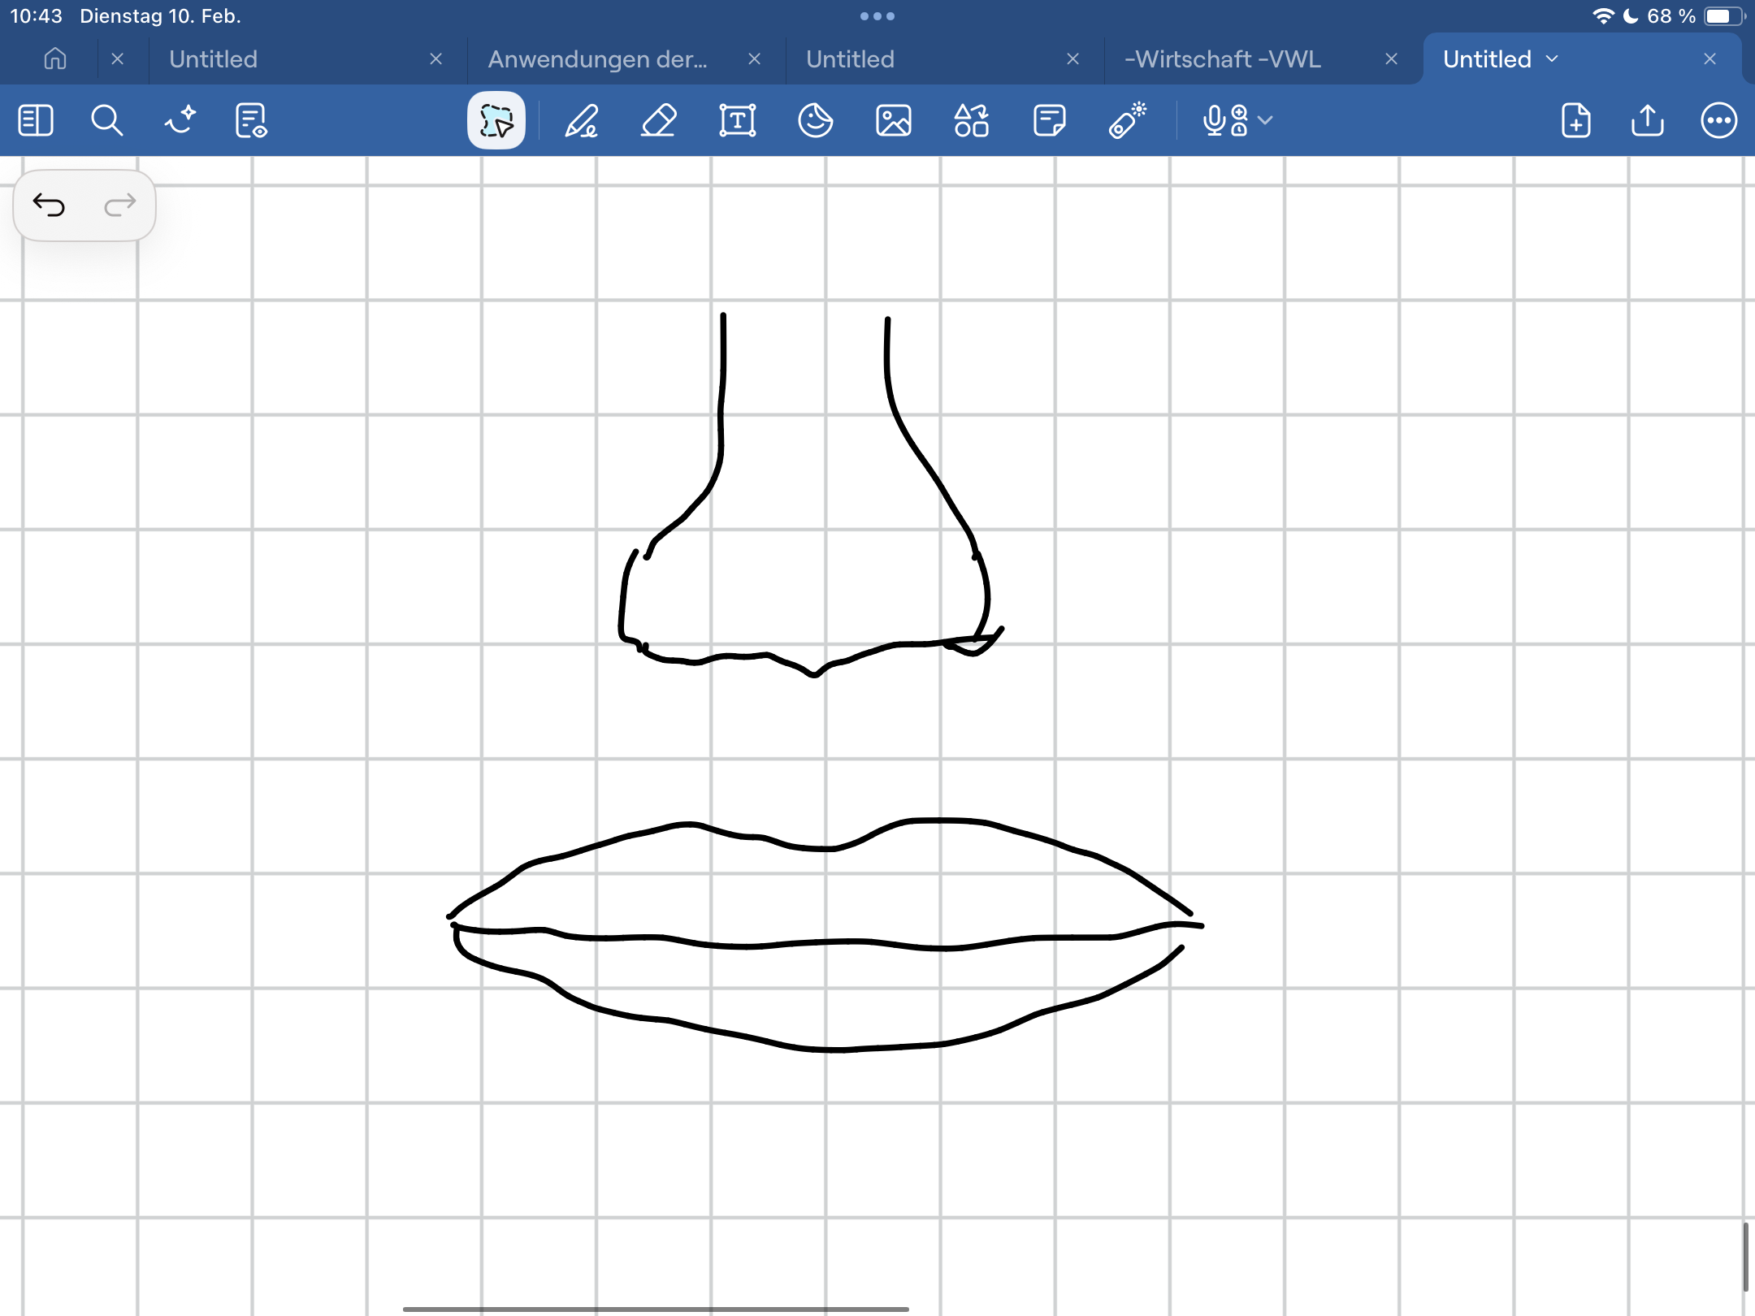
Task: Open the search magnifier
Action: point(106,121)
